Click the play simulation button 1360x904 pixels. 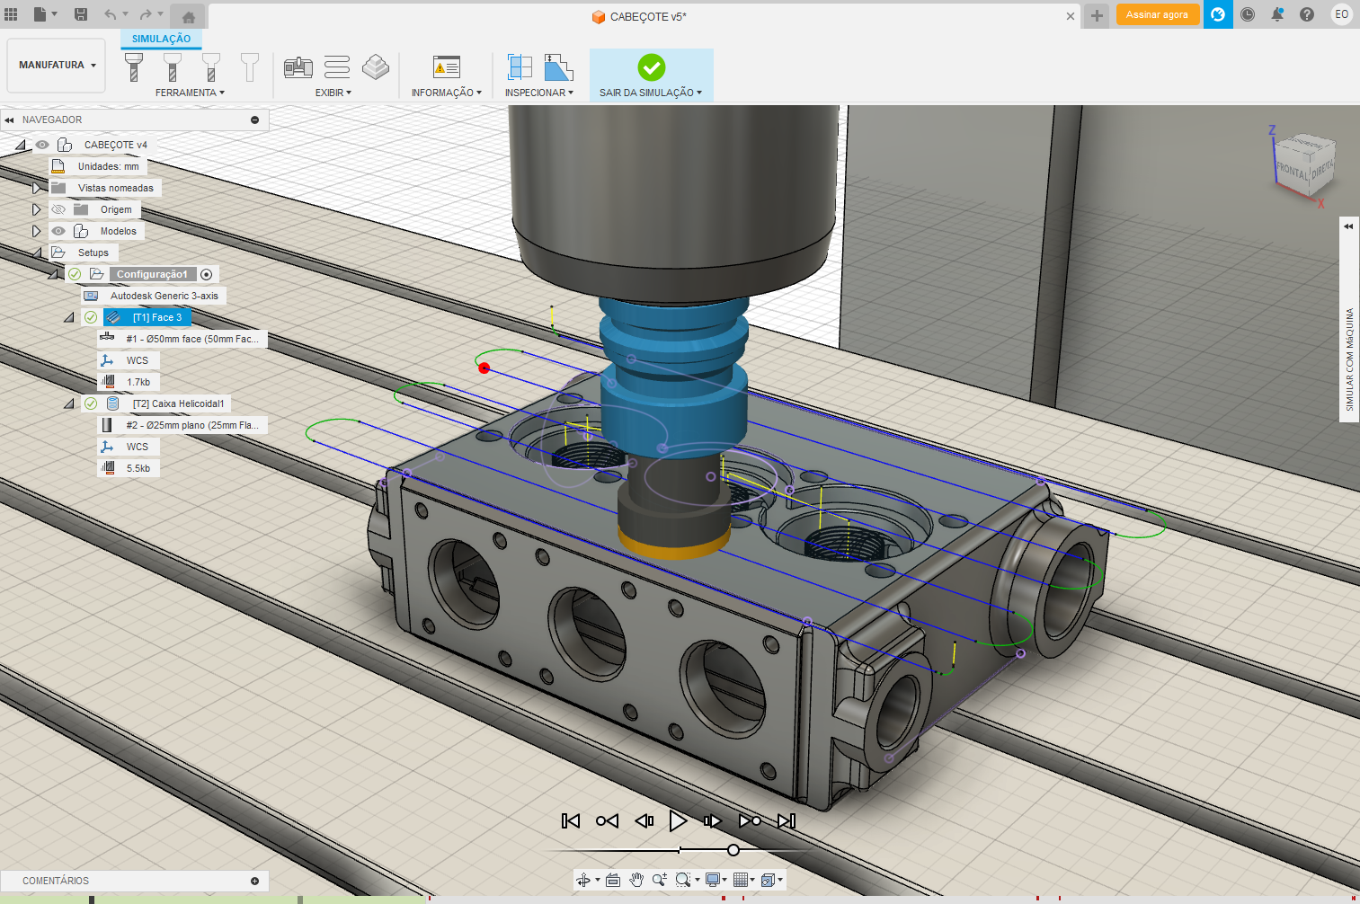pos(678,820)
